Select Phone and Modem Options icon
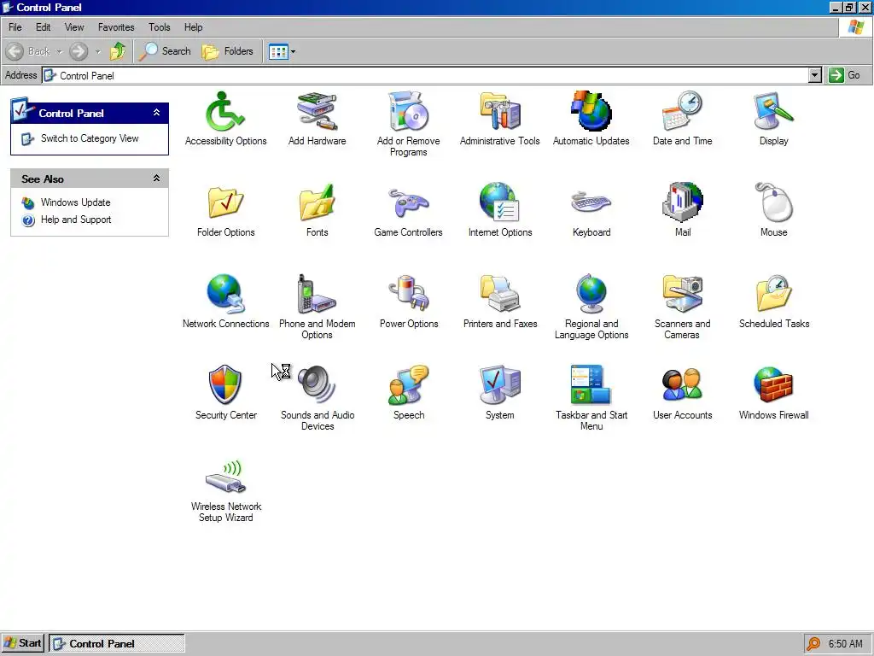Screen dimensions: 874x656 [317, 294]
